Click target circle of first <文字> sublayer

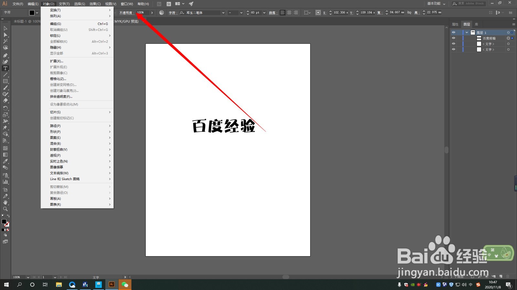[508, 44]
